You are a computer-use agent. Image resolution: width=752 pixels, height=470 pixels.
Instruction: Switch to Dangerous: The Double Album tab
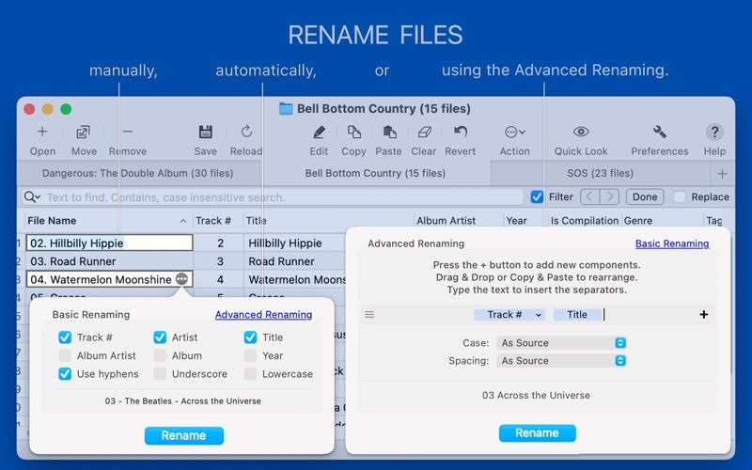point(137,173)
